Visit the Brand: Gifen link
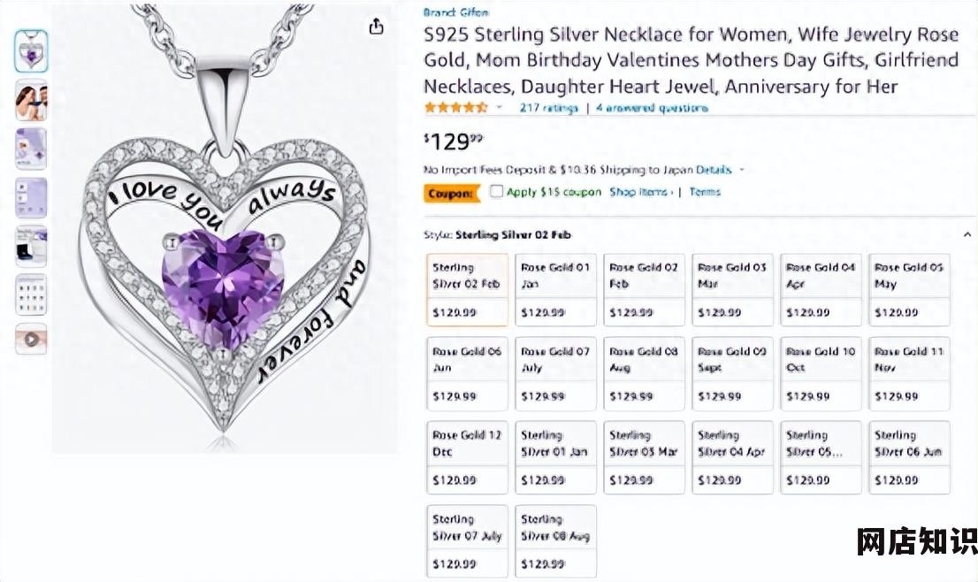 [x=455, y=12]
